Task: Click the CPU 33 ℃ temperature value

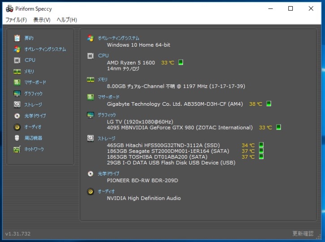Action: [x=168, y=63]
